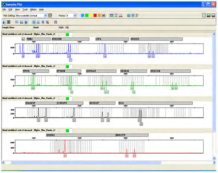Click the vertical scrollbar up arrow

(x=214, y=34)
